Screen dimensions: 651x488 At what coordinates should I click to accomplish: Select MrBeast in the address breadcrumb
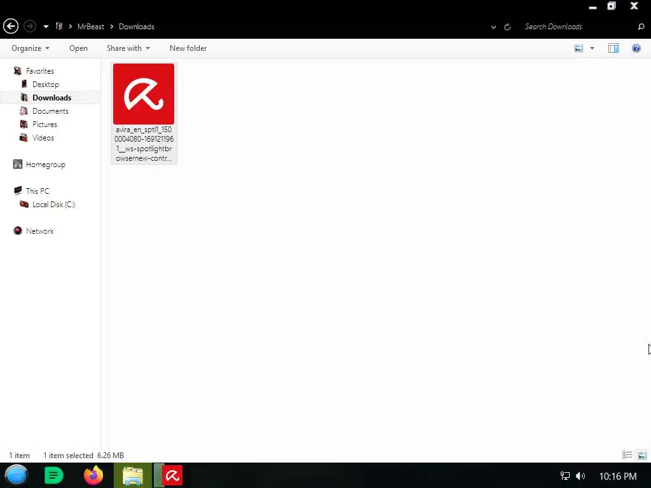coord(91,27)
